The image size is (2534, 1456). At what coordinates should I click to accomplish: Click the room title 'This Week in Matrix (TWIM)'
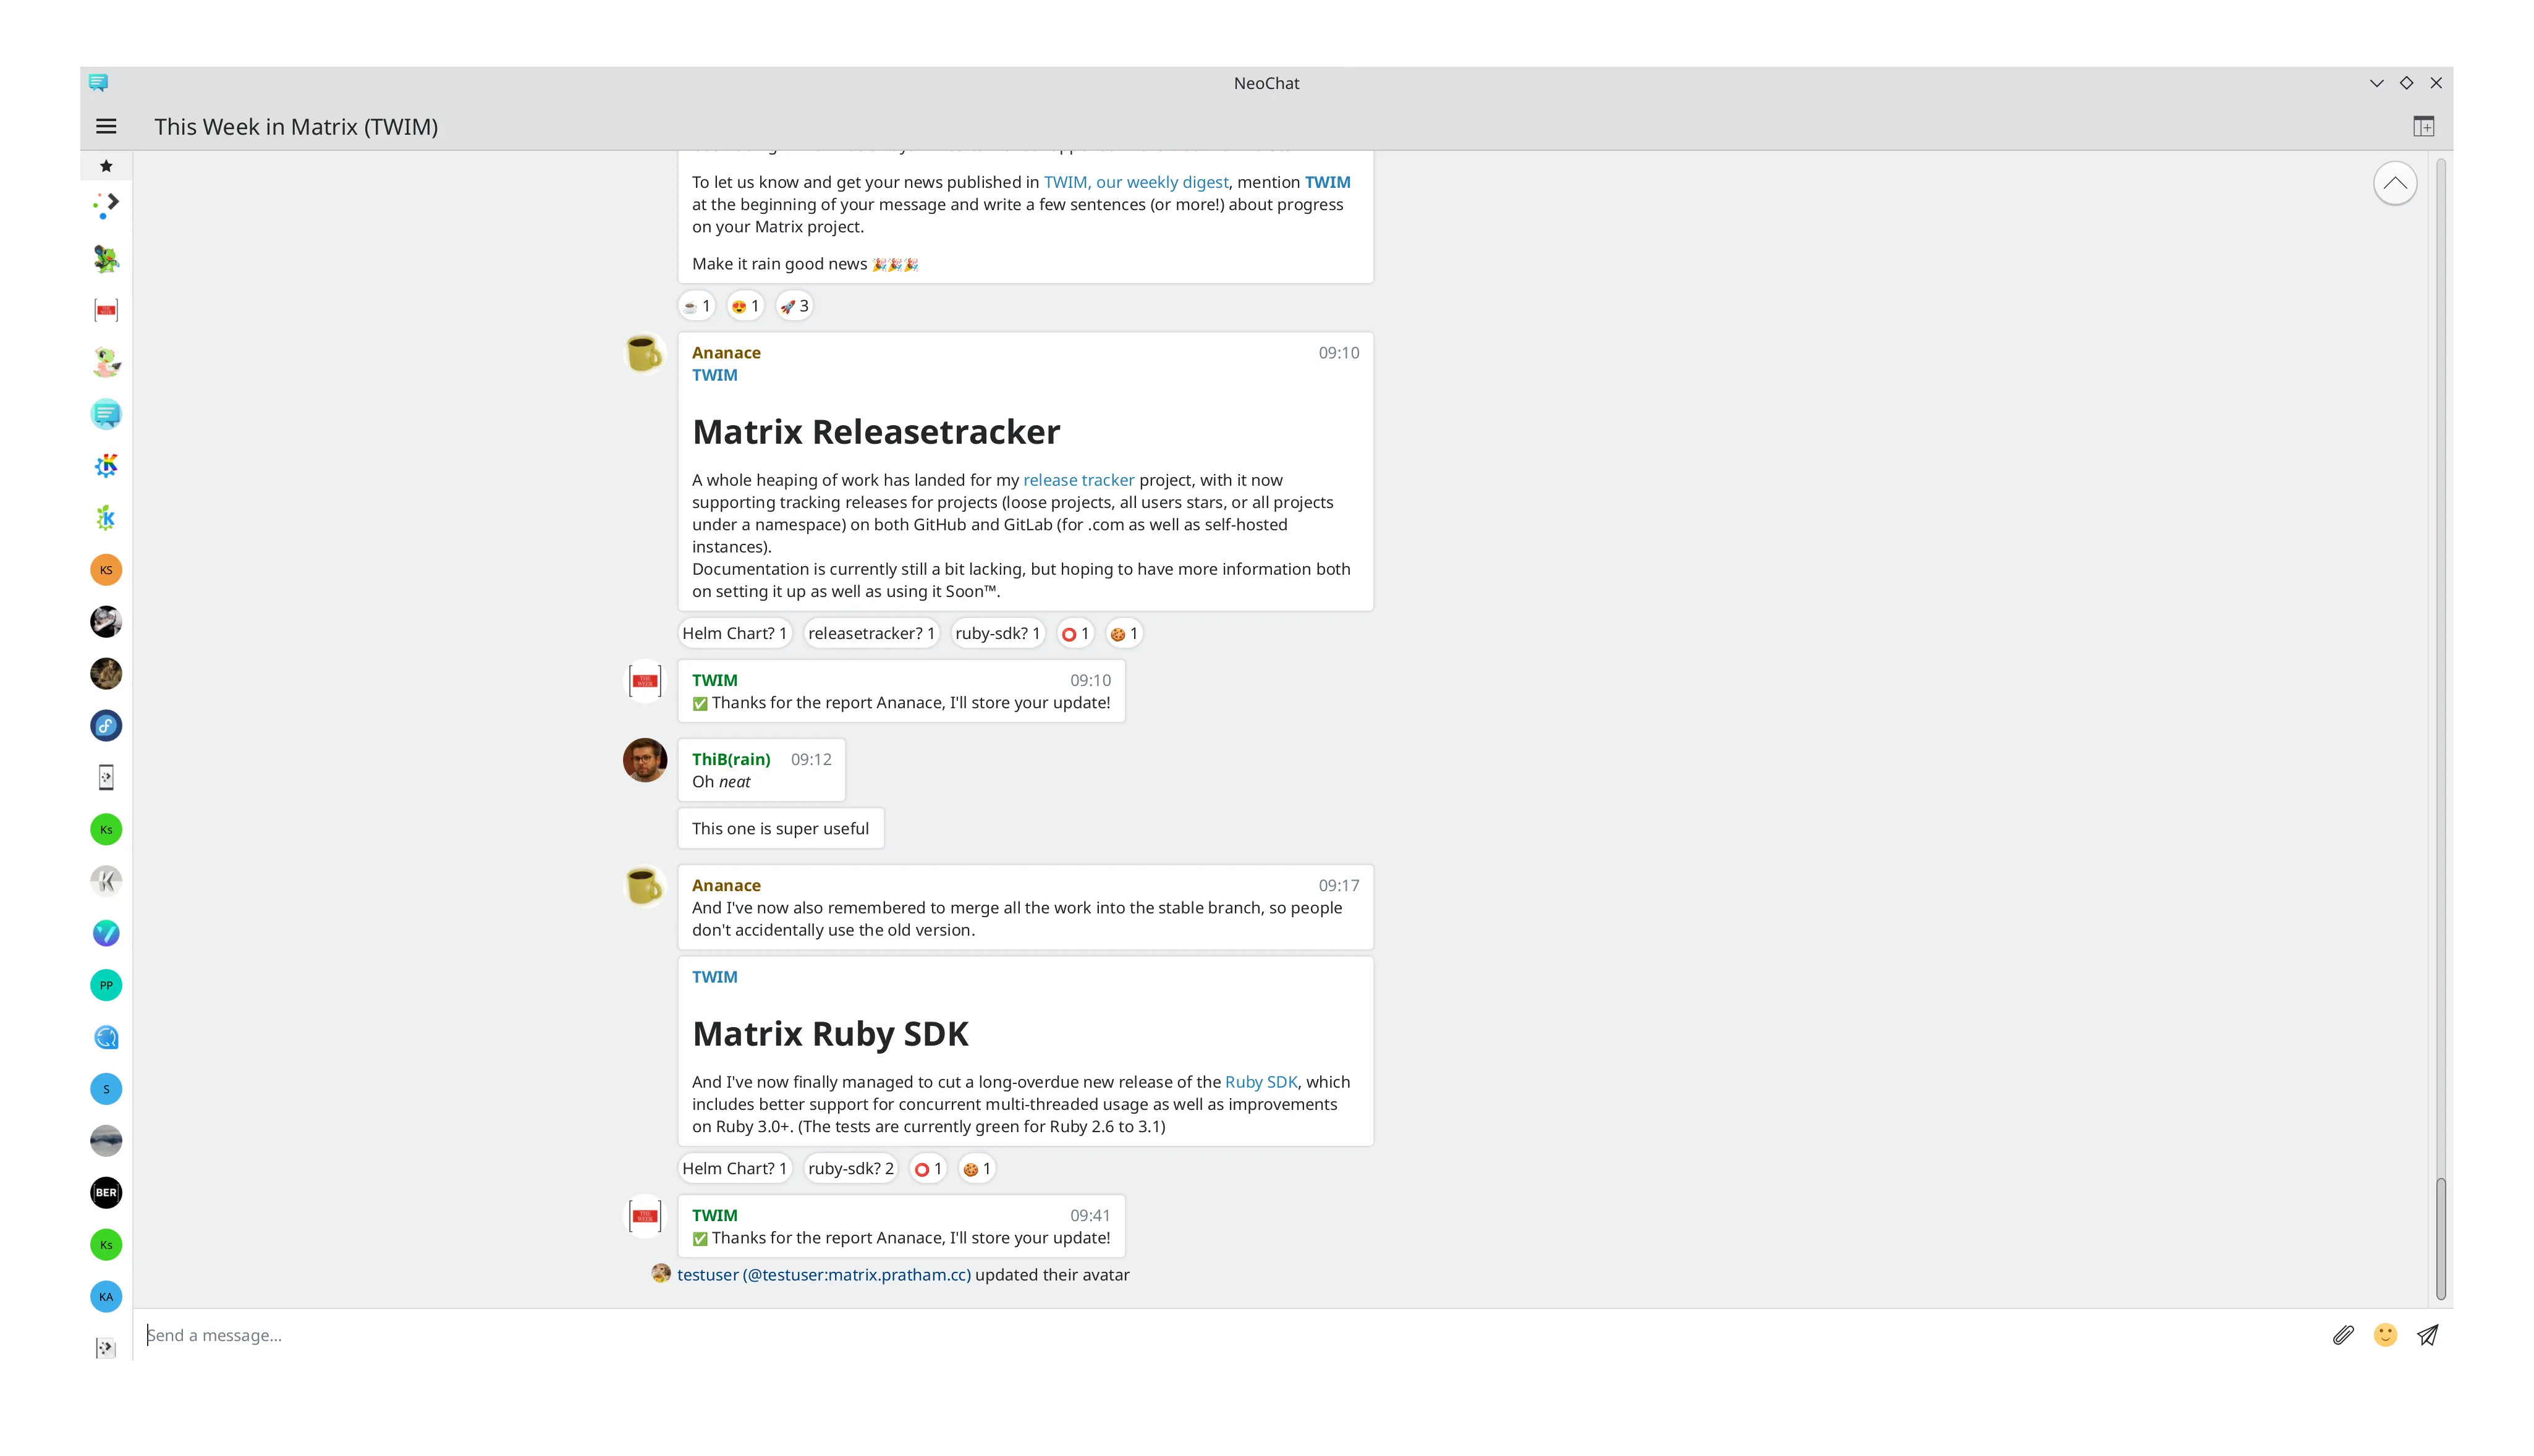(296, 127)
